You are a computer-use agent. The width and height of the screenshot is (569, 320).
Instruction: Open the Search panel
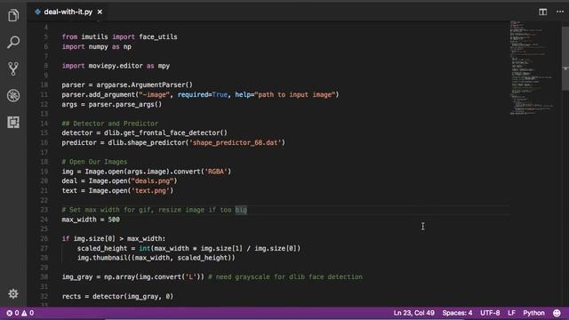(x=13, y=42)
